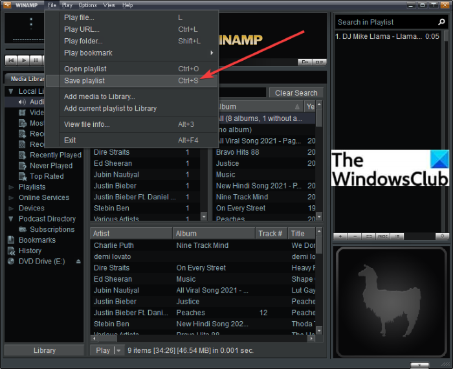453x369 pixels.
Task: Click the Play button below the track list
Action: coord(103,350)
